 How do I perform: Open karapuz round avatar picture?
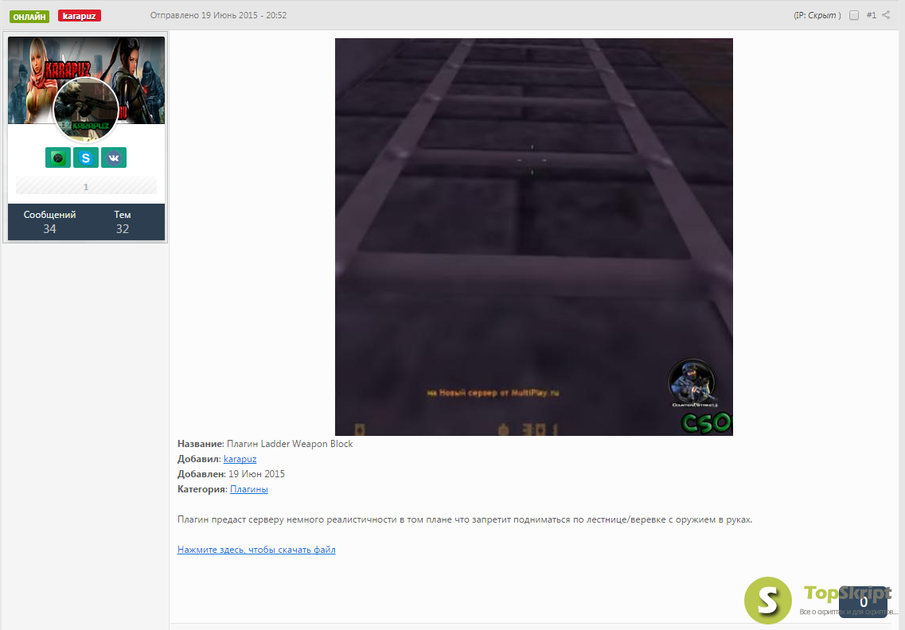point(86,111)
